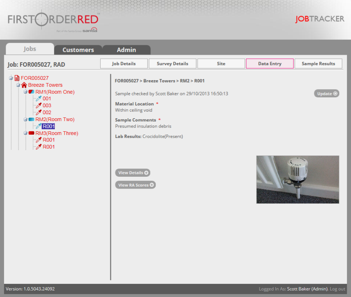The image size is (351, 297).
Task: Click the blue room icon for RM2
Action: [x=32, y=119]
